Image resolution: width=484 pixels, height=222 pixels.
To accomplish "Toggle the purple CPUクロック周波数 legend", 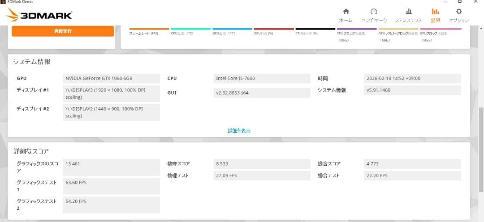I will [357, 35].
